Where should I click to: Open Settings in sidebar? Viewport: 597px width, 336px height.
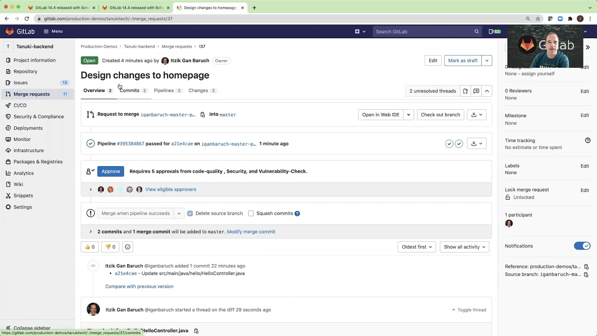click(x=22, y=207)
